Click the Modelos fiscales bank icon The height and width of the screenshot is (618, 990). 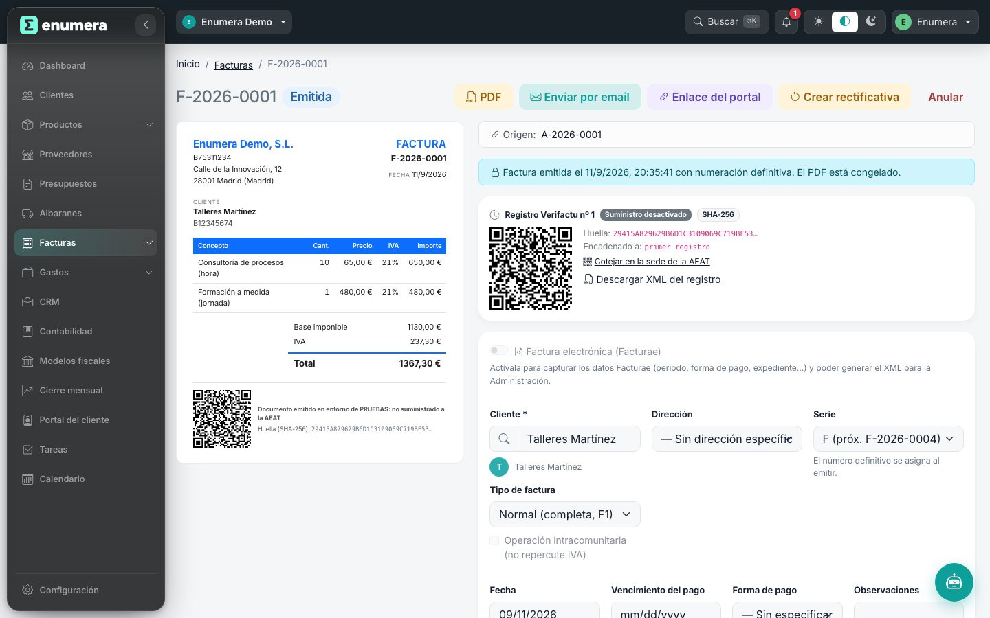coord(27,361)
